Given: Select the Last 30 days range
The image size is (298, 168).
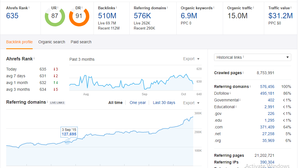Looking at the screenshot, I should pos(164,103).
